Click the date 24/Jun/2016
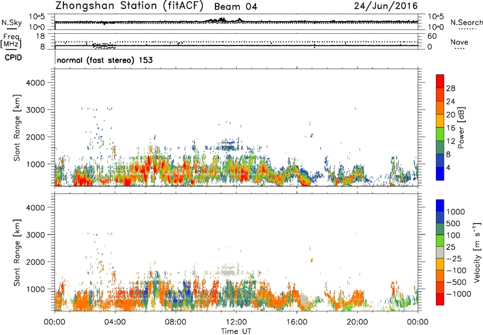The image size is (483, 335). pyautogui.click(x=386, y=5)
